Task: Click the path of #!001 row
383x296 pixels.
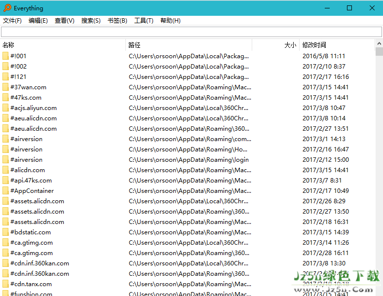Action: 189,56
